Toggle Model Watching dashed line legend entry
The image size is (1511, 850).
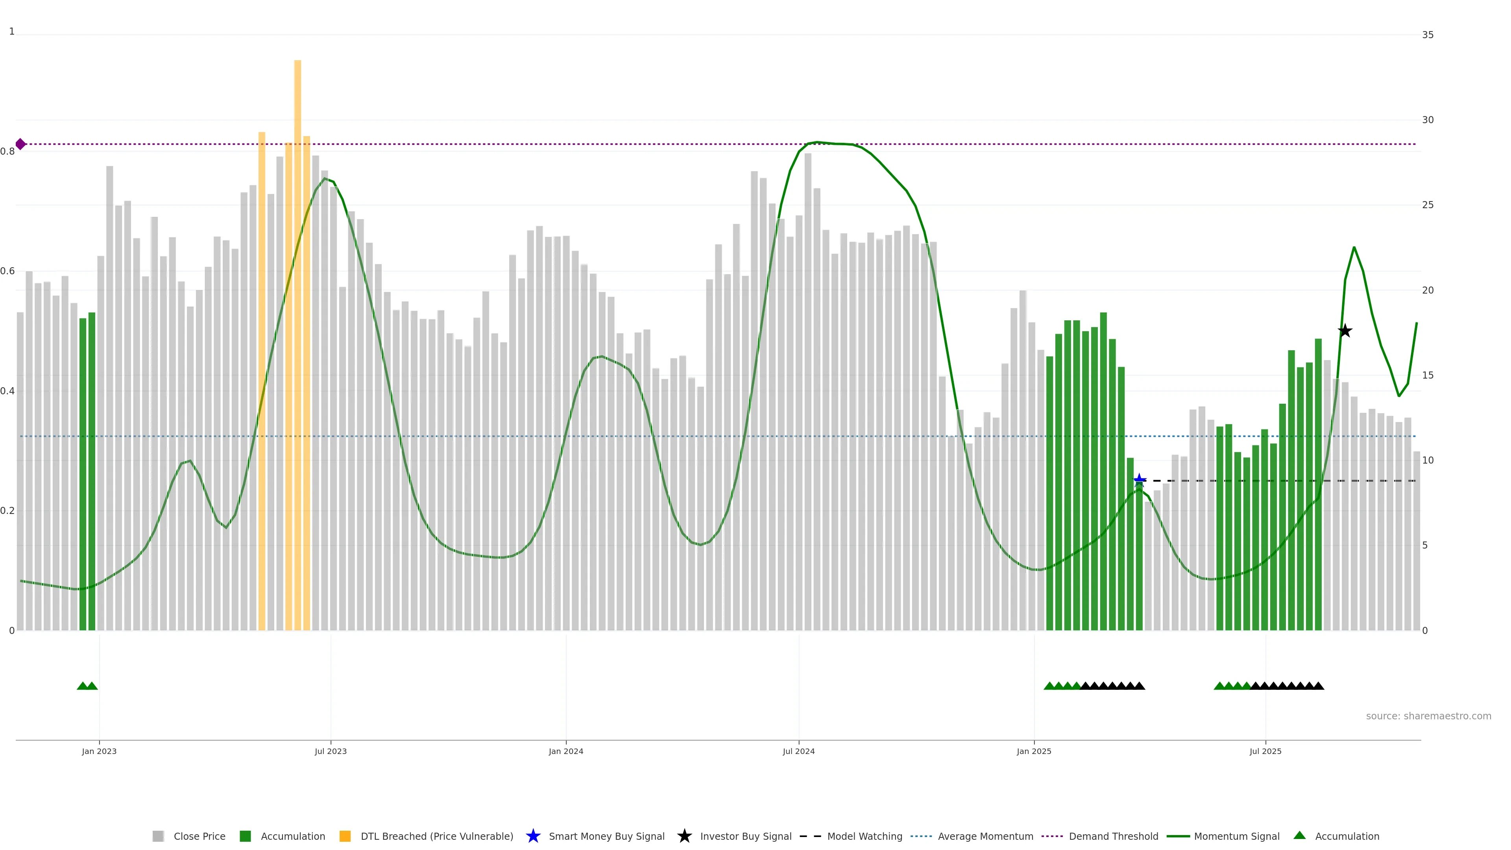pyautogui.click(x=864, y=836)
